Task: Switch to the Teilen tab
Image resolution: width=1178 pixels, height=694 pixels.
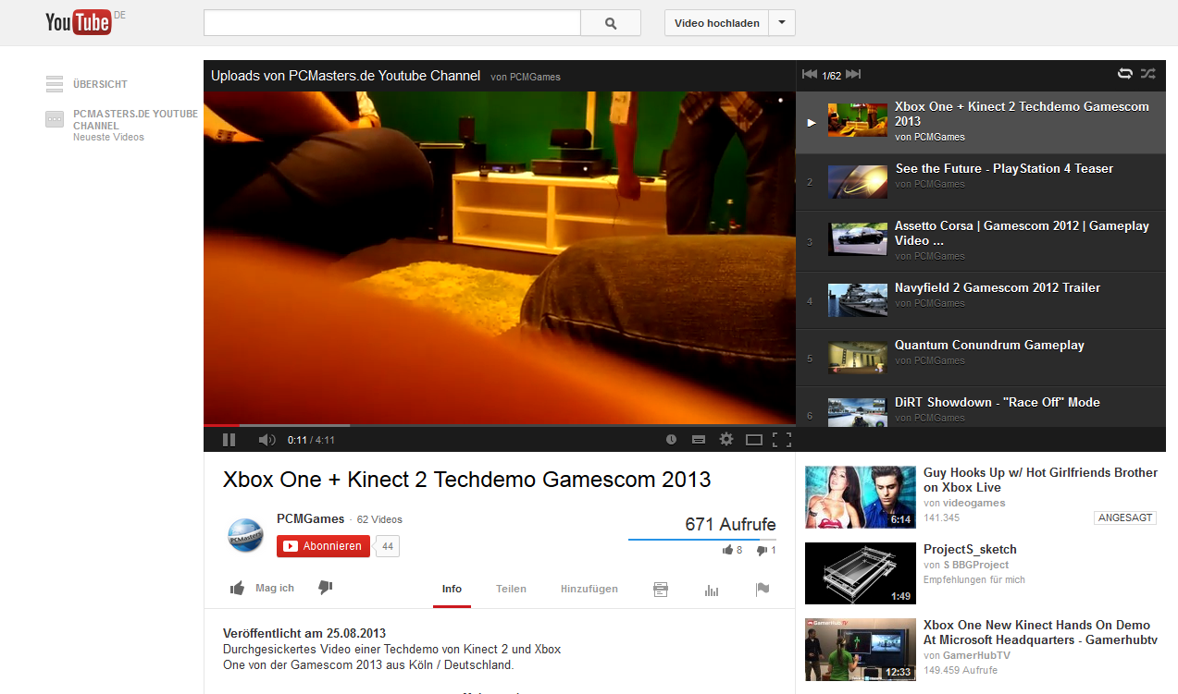Action: coord(511,589)
